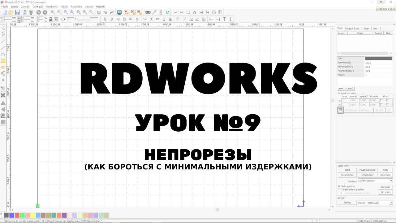Open the Handle(W) menu
Screen dimensions: 396x223
pos(52,7)
